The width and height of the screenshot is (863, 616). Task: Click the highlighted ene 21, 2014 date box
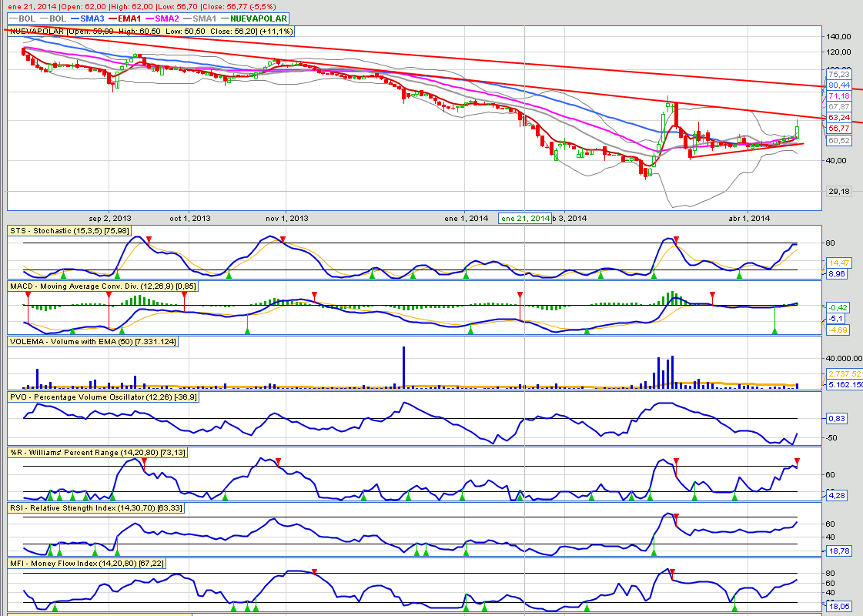(x=526, y=218)
